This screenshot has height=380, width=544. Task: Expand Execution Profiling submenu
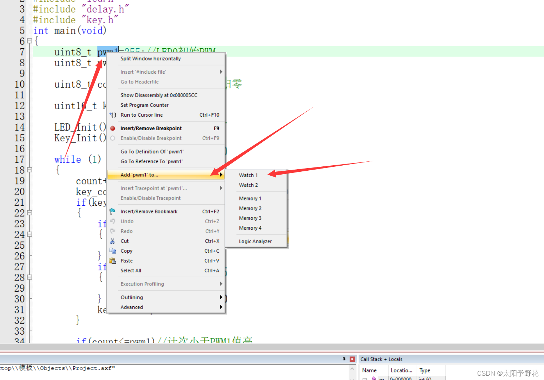(x=166, y=284)
